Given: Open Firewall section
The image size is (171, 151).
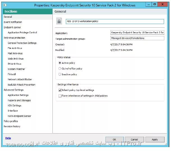Looking at the screenshot, I should pos(12,74).
